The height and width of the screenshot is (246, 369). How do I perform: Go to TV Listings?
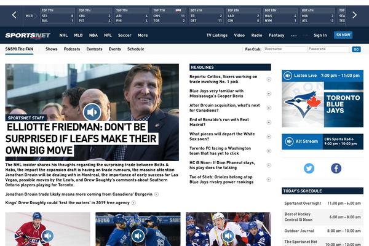point(217,35)
